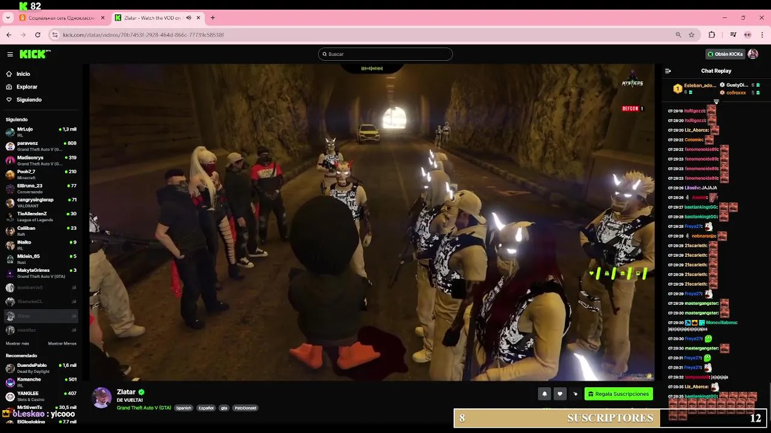This screenshot has width=771, height=433.
Task: Toggle the follow heart for Zlatar
Action: [560, 394]
